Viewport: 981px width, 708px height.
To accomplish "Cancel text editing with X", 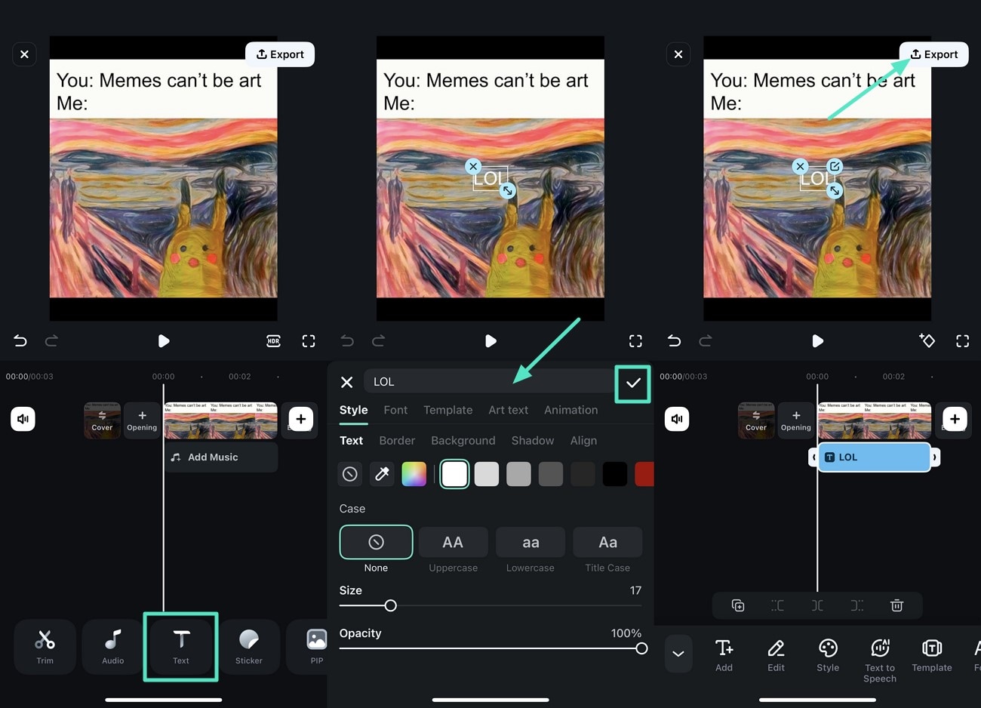I will [x=347, y=382].
